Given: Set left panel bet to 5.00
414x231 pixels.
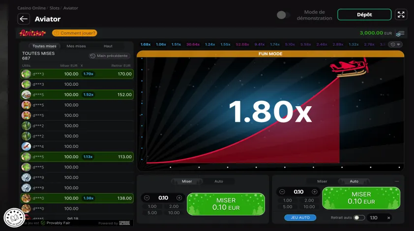Looking at the screenshot, I should click(152, 213).
